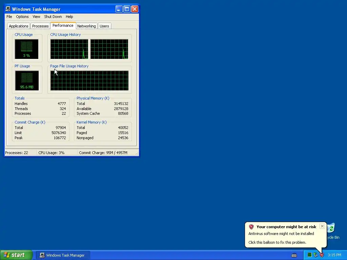Minimize the Task Manager window
Viewport: 347px width, 260px height.
coord(119,9)
